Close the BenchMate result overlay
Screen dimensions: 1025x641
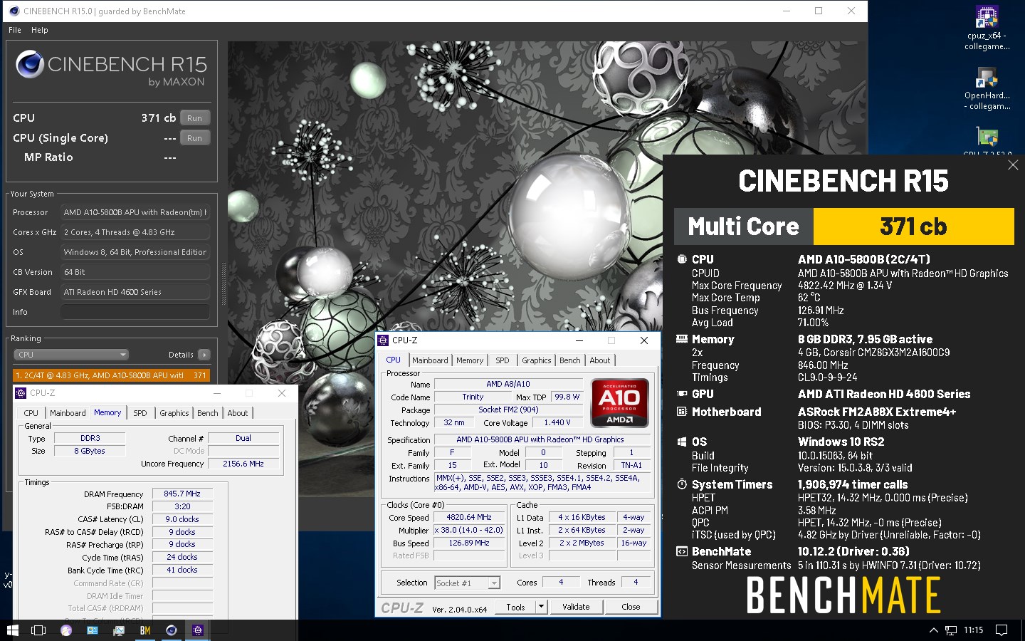tap(1013, 165)
